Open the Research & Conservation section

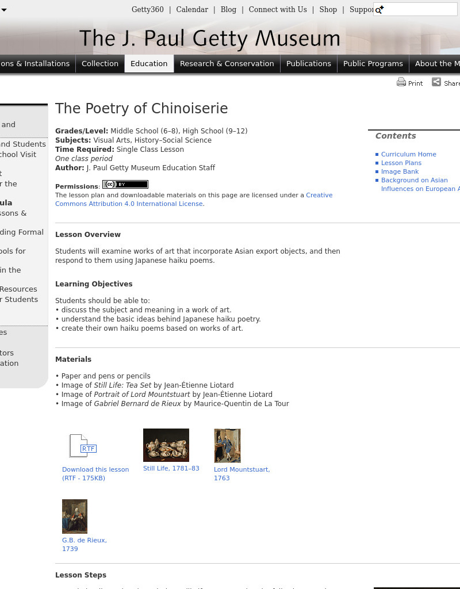coord(227,64)
